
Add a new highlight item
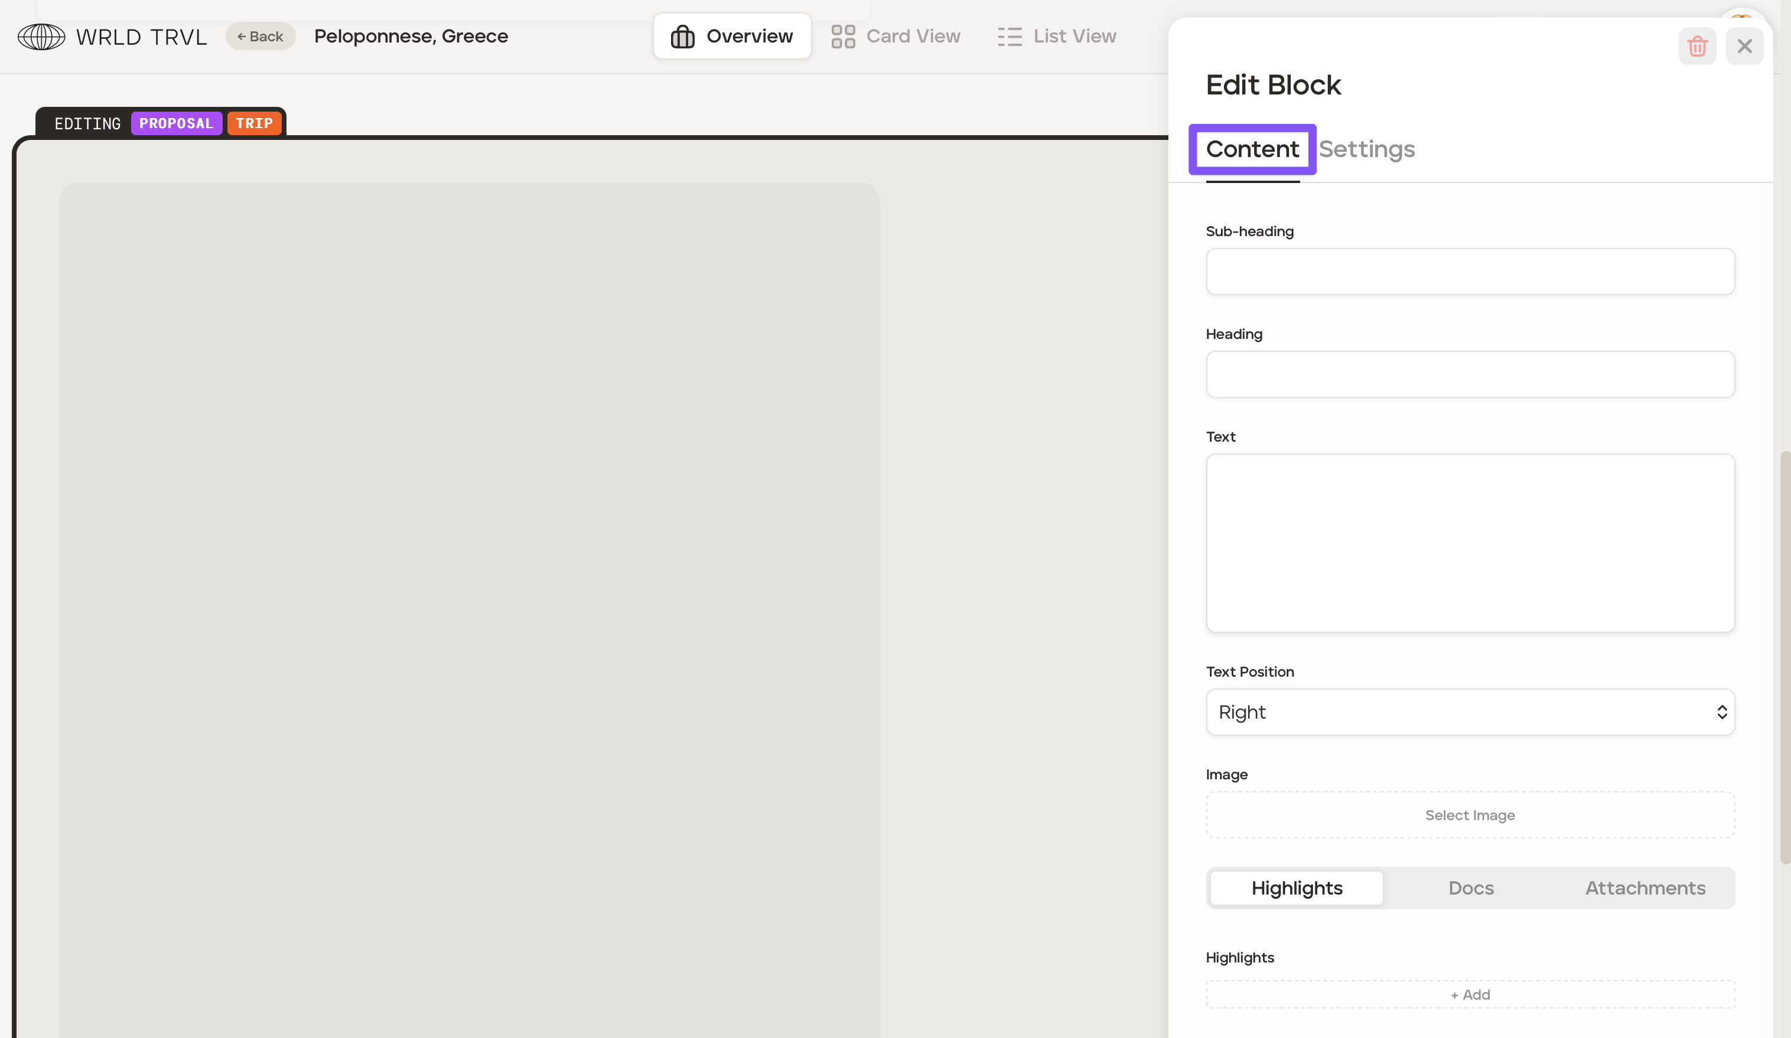[x=1469, y=995]
